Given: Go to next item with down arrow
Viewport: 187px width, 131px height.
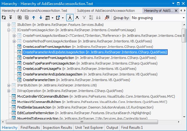Looking at the screenshot, I should (x=41, y=18).
